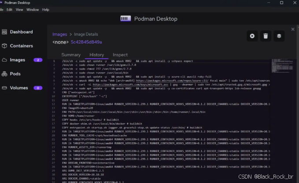Click the code minimap preview
This screenshot has height=183, width=299.
tap(282, 66)
